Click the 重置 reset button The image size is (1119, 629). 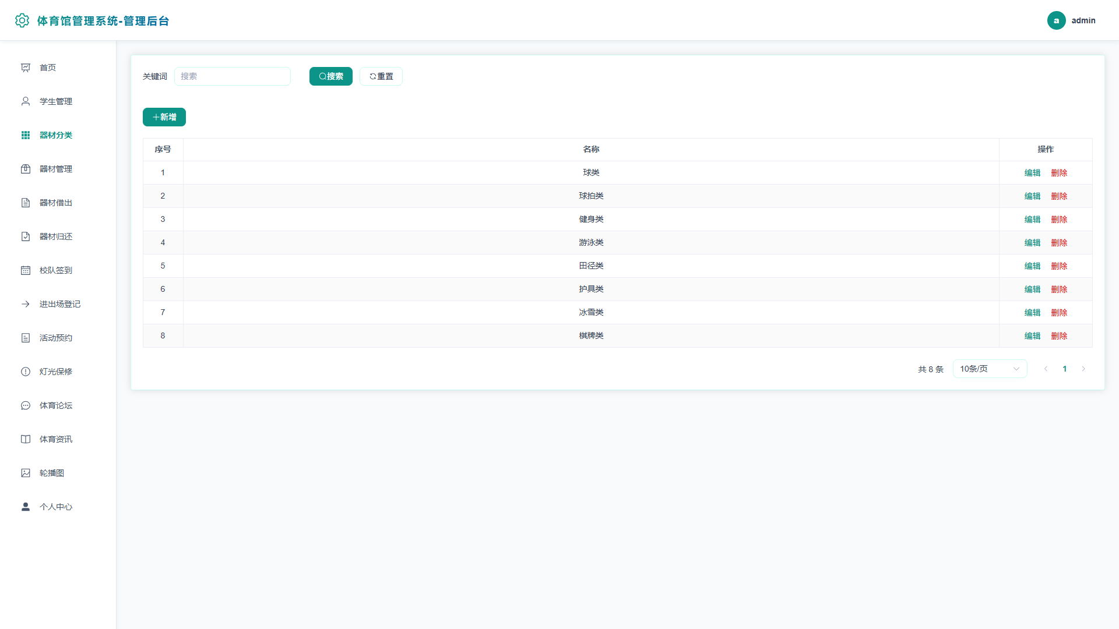coord(381,76)
